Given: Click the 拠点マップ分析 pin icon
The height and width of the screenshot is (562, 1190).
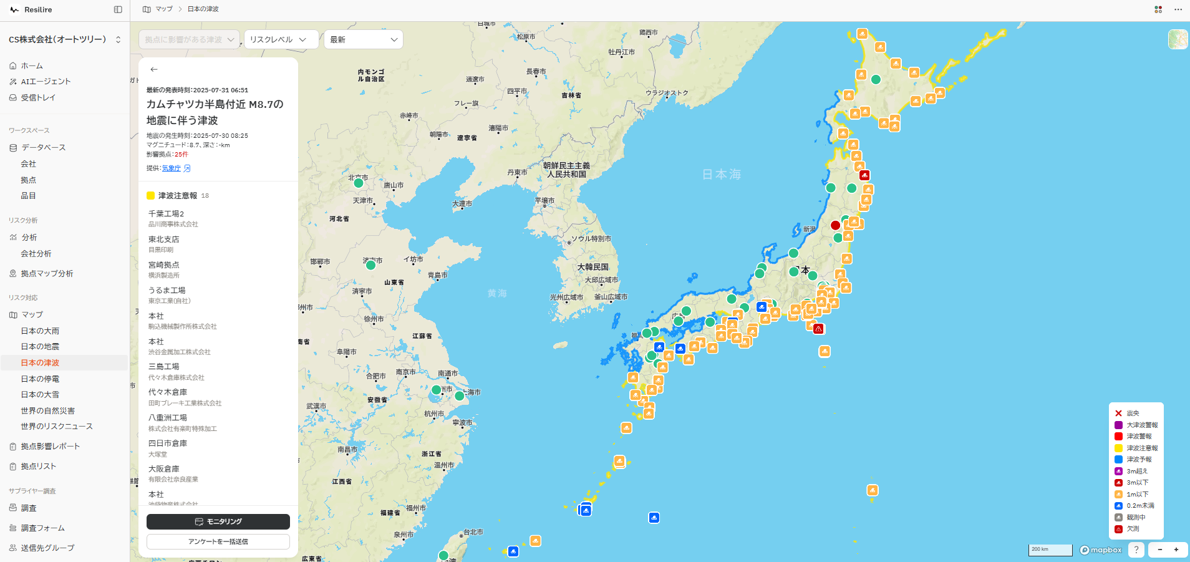Looking at the screenshot, I should click(13, 274).
